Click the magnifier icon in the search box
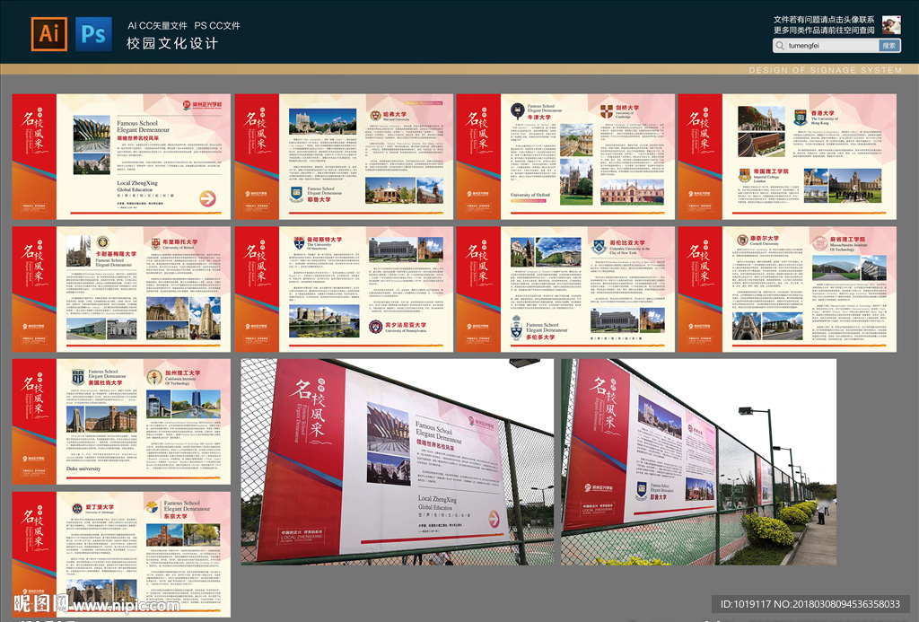 point(780,46)
